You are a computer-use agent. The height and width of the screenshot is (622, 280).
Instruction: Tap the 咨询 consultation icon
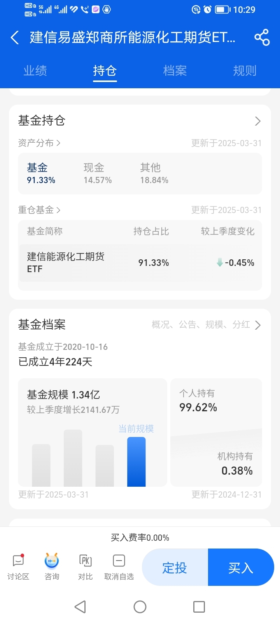click(x=52, y=567)
